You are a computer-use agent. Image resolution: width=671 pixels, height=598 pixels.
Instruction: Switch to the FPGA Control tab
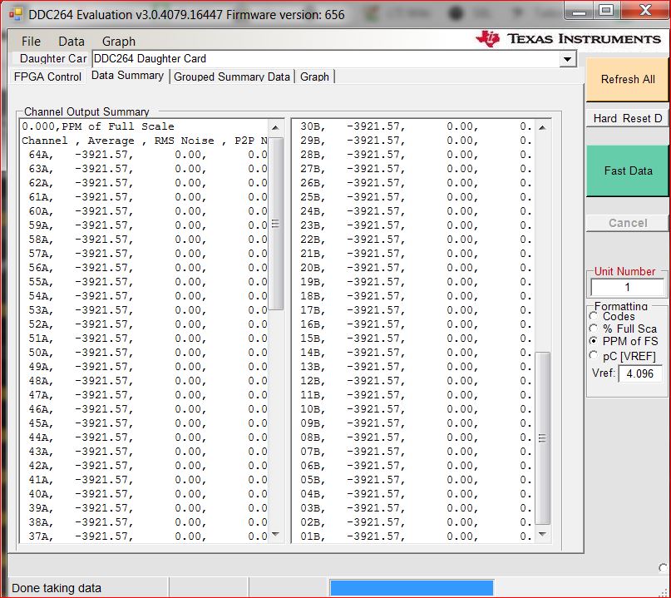pyautogui.click(x=47, y=77)
